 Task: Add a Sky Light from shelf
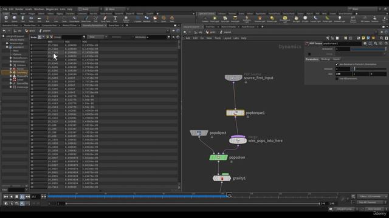tap(296, 19)
